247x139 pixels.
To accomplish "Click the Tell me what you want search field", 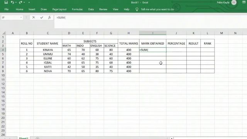I will point(157,9).
